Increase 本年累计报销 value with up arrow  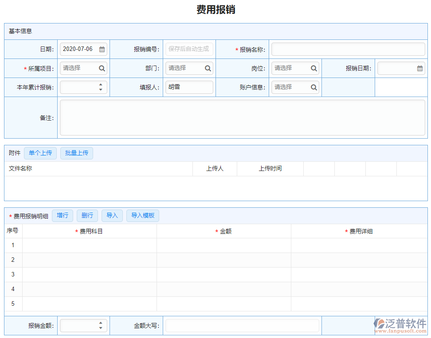101,85
